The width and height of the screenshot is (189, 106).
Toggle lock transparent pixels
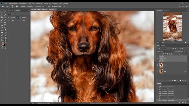point(163,54)
